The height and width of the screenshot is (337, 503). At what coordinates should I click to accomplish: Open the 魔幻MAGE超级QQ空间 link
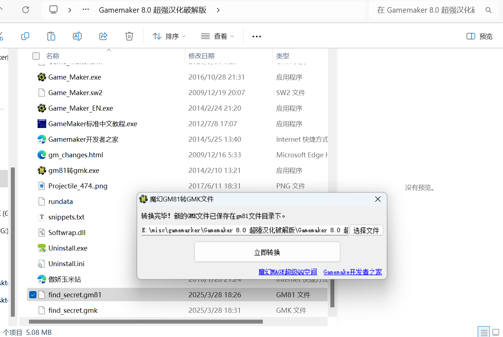[288, 272]
